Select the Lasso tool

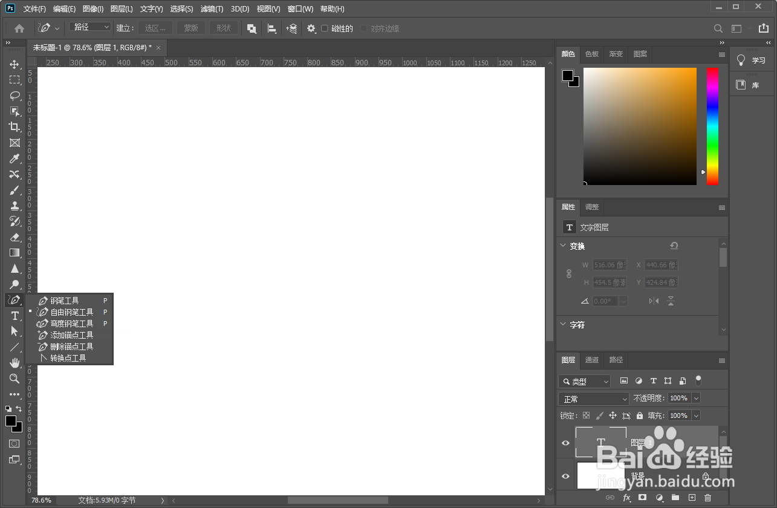15,96
